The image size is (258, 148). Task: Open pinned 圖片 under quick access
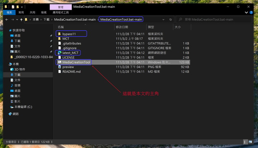(15, 52)
